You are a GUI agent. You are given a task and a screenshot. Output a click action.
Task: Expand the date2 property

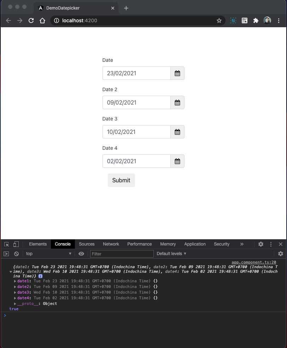tap(15, 287)
